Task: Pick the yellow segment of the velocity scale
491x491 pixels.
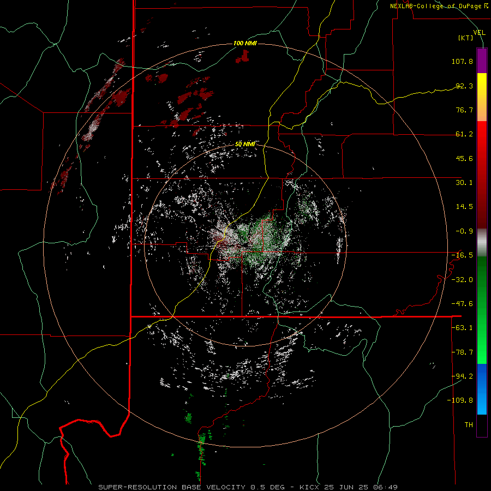Action: coord(482,97)
